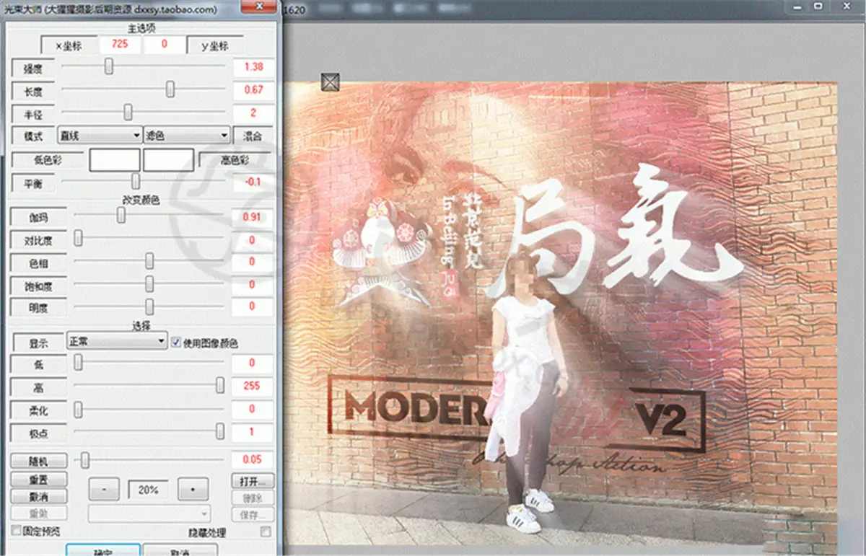The height and width of the screenshot is (556, 866).
Task: Click the 20% zoom level field
Action: click(x=149, y=490)
